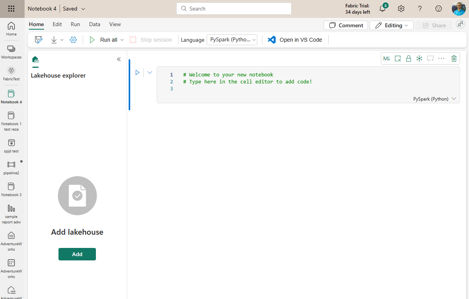The width and height of the screenshot is (469, 299).
Task: Convert cell to Markdown using the M↓ icon
Action: click(x=386, y=58)
